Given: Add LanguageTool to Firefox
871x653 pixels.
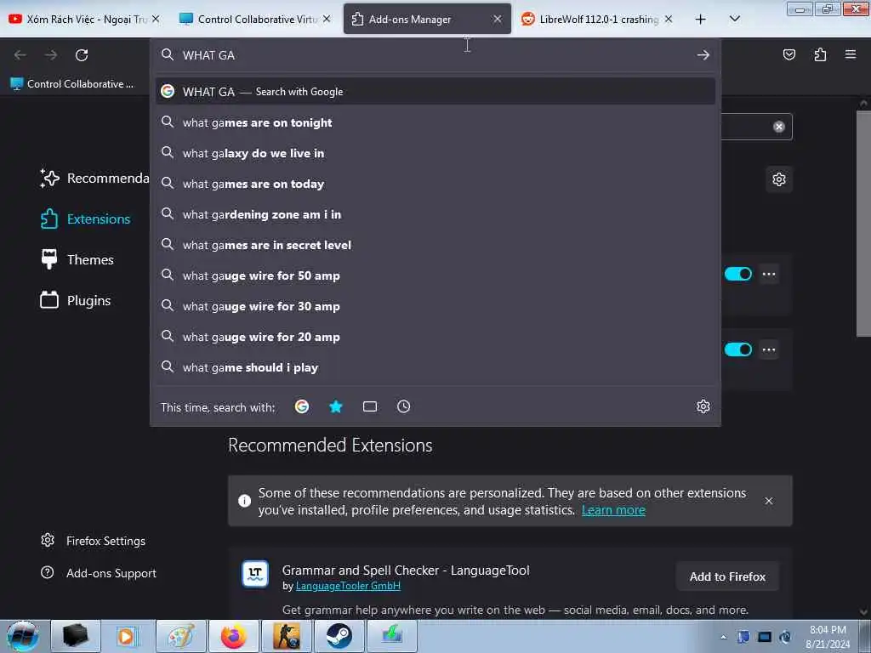Looking at the screenshot, I should click(727, 576).
